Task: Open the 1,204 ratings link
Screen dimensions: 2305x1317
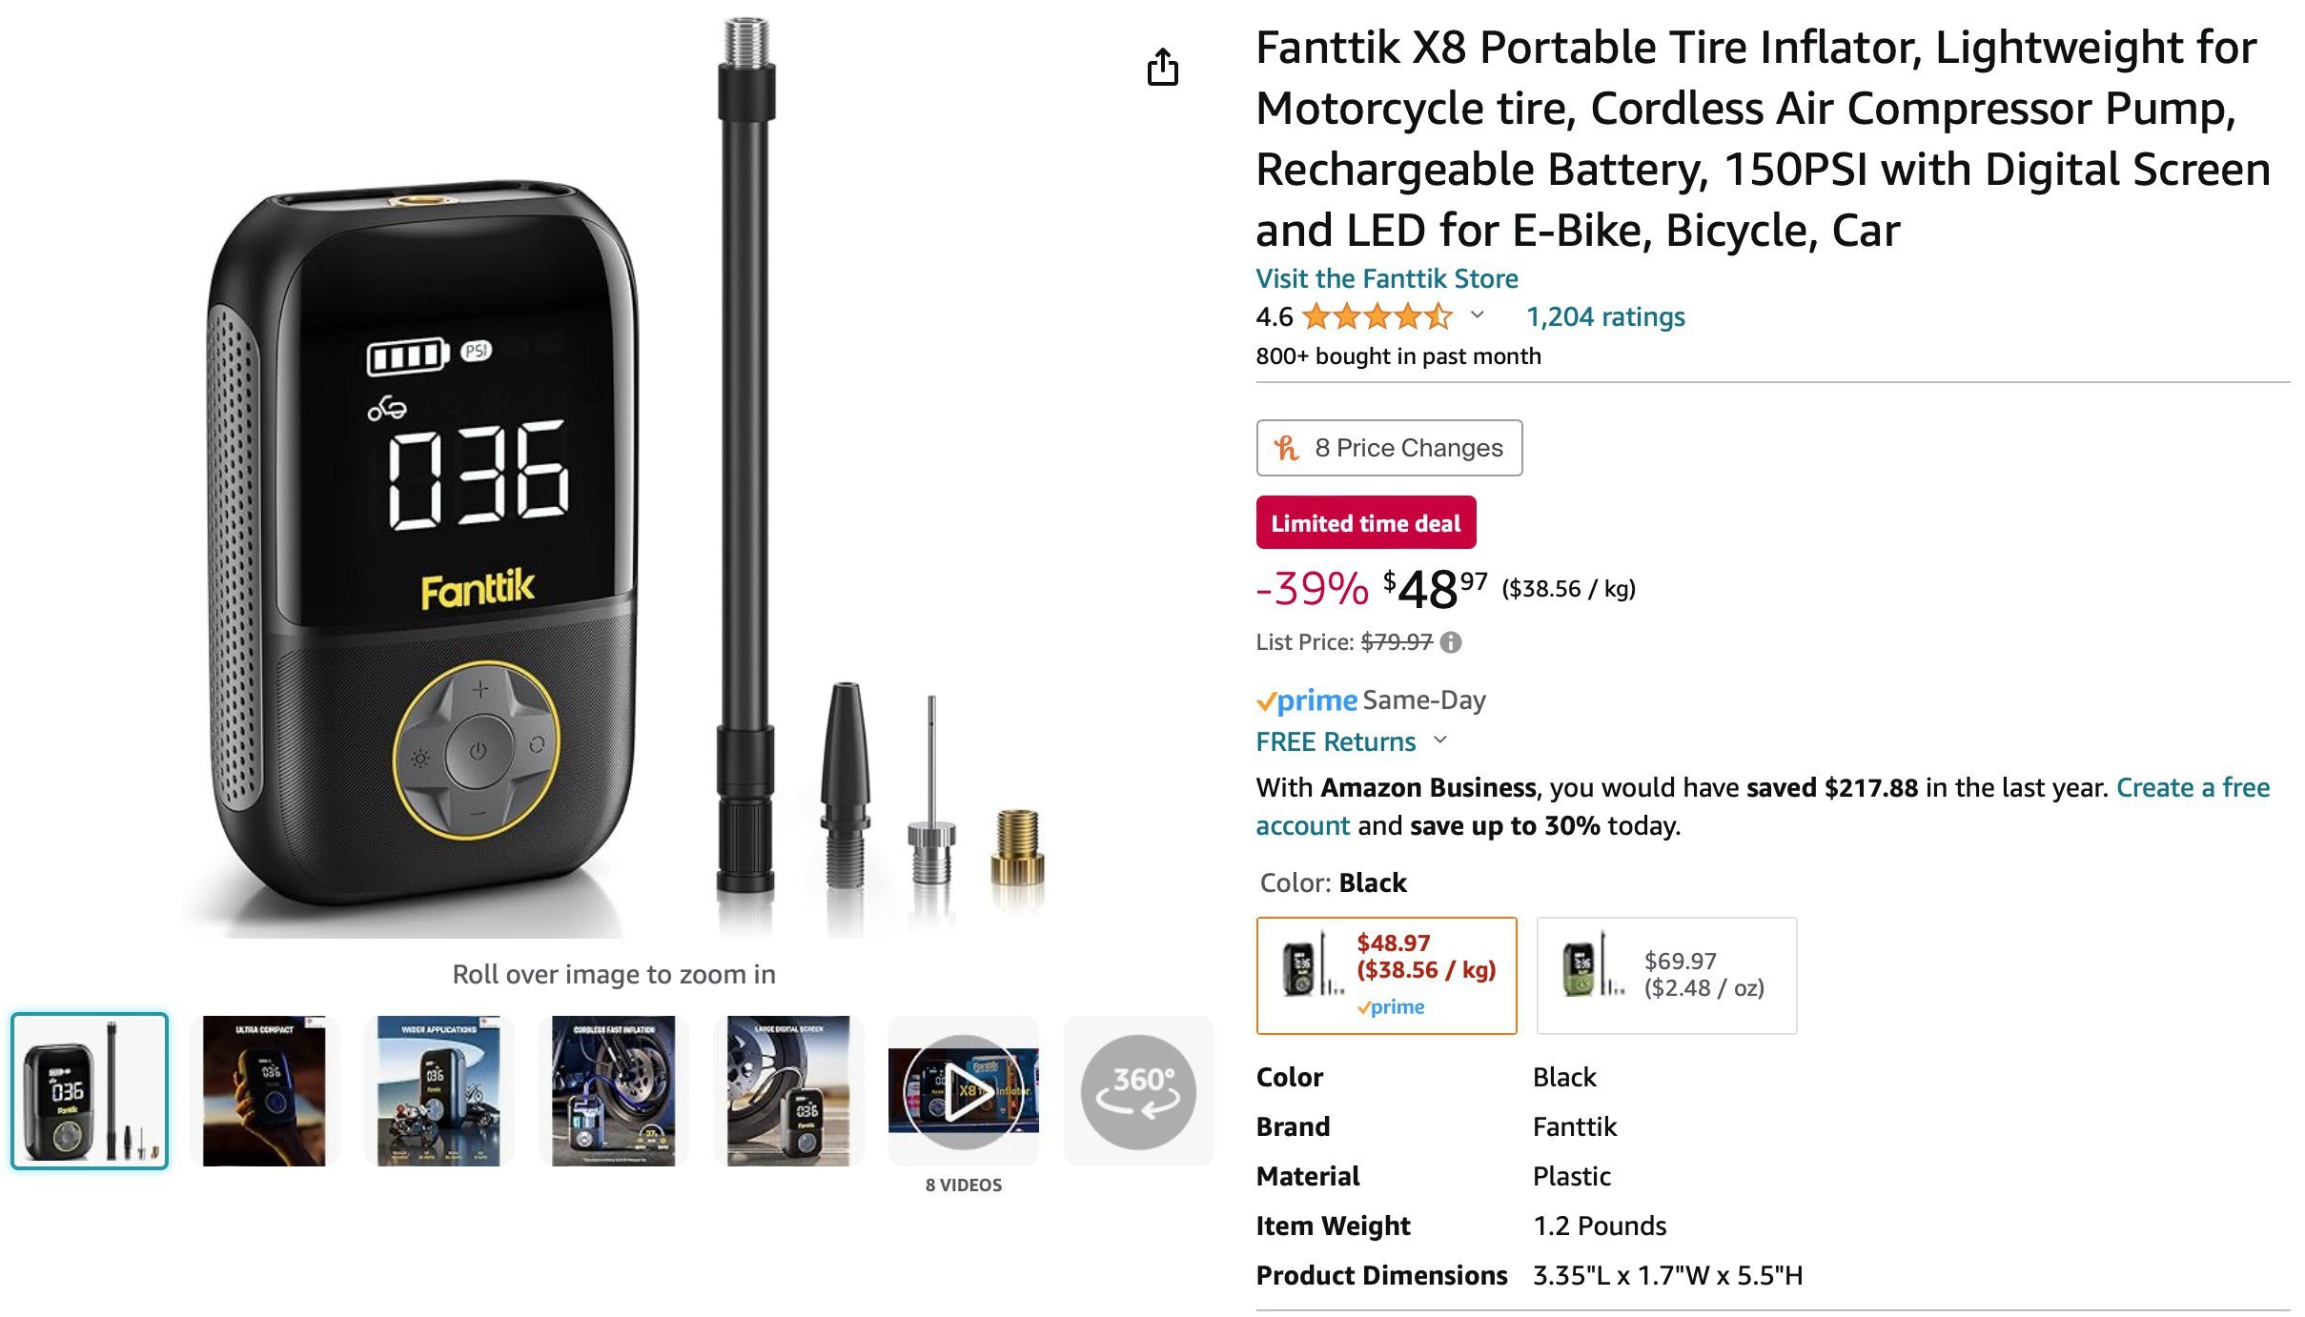Action: point(1605,316)
